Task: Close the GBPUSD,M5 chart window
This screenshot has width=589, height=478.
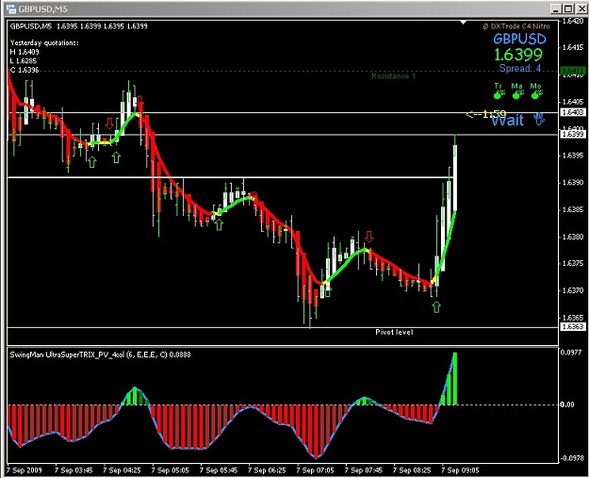Action: coord(581,8)
